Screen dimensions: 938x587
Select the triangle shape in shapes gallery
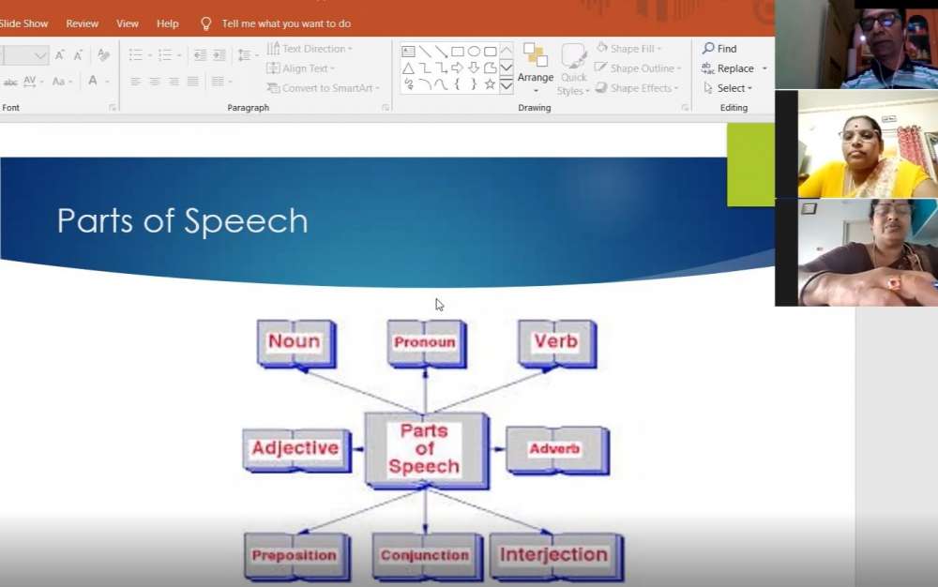click(x=408, y=68)
